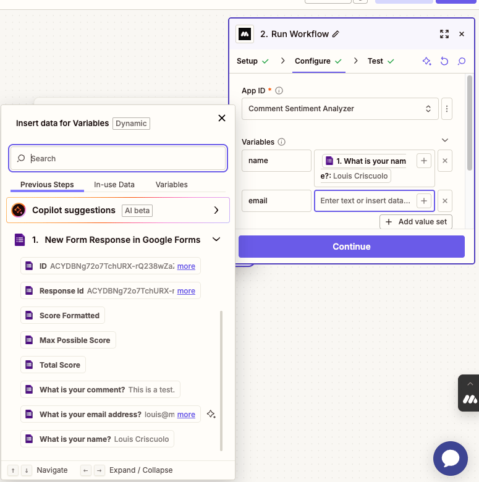
Task: Click mapped '1. What is your name' pill
Action: [364, 169]
